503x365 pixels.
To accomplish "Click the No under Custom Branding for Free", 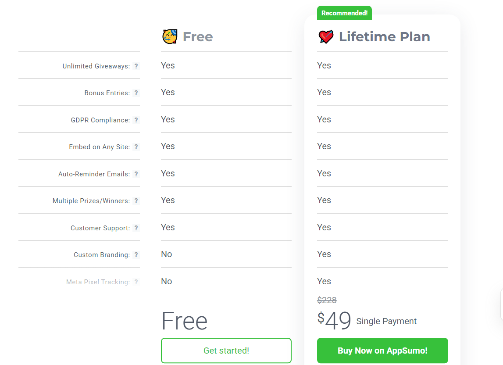I will coord(166,254).
